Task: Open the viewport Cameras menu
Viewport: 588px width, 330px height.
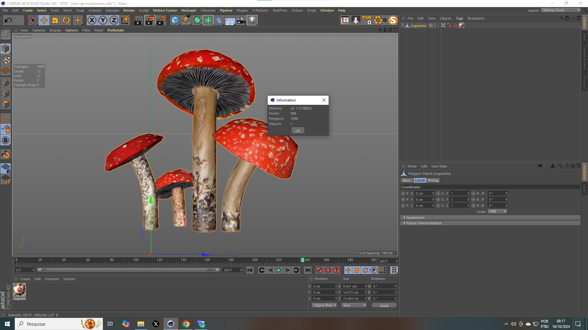Action: tap(39, 30)
